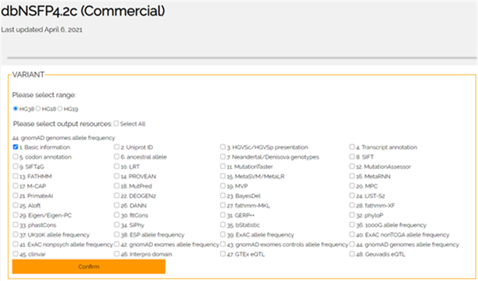478x281 pixels.
Task: Check the MutationTaster option
Action: [x=223, y=167]
